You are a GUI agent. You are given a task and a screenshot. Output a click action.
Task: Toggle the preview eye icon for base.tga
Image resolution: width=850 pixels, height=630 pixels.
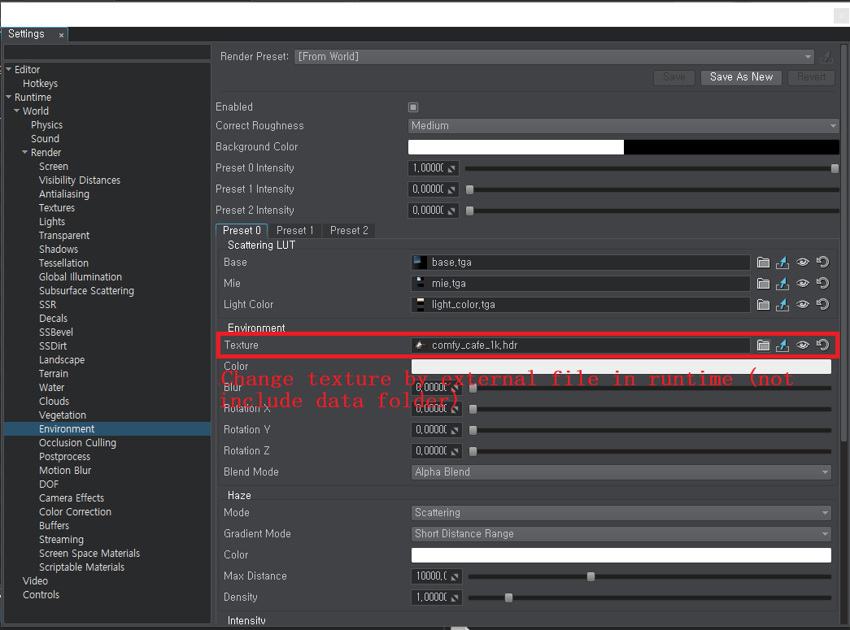(x=802, y=262)
